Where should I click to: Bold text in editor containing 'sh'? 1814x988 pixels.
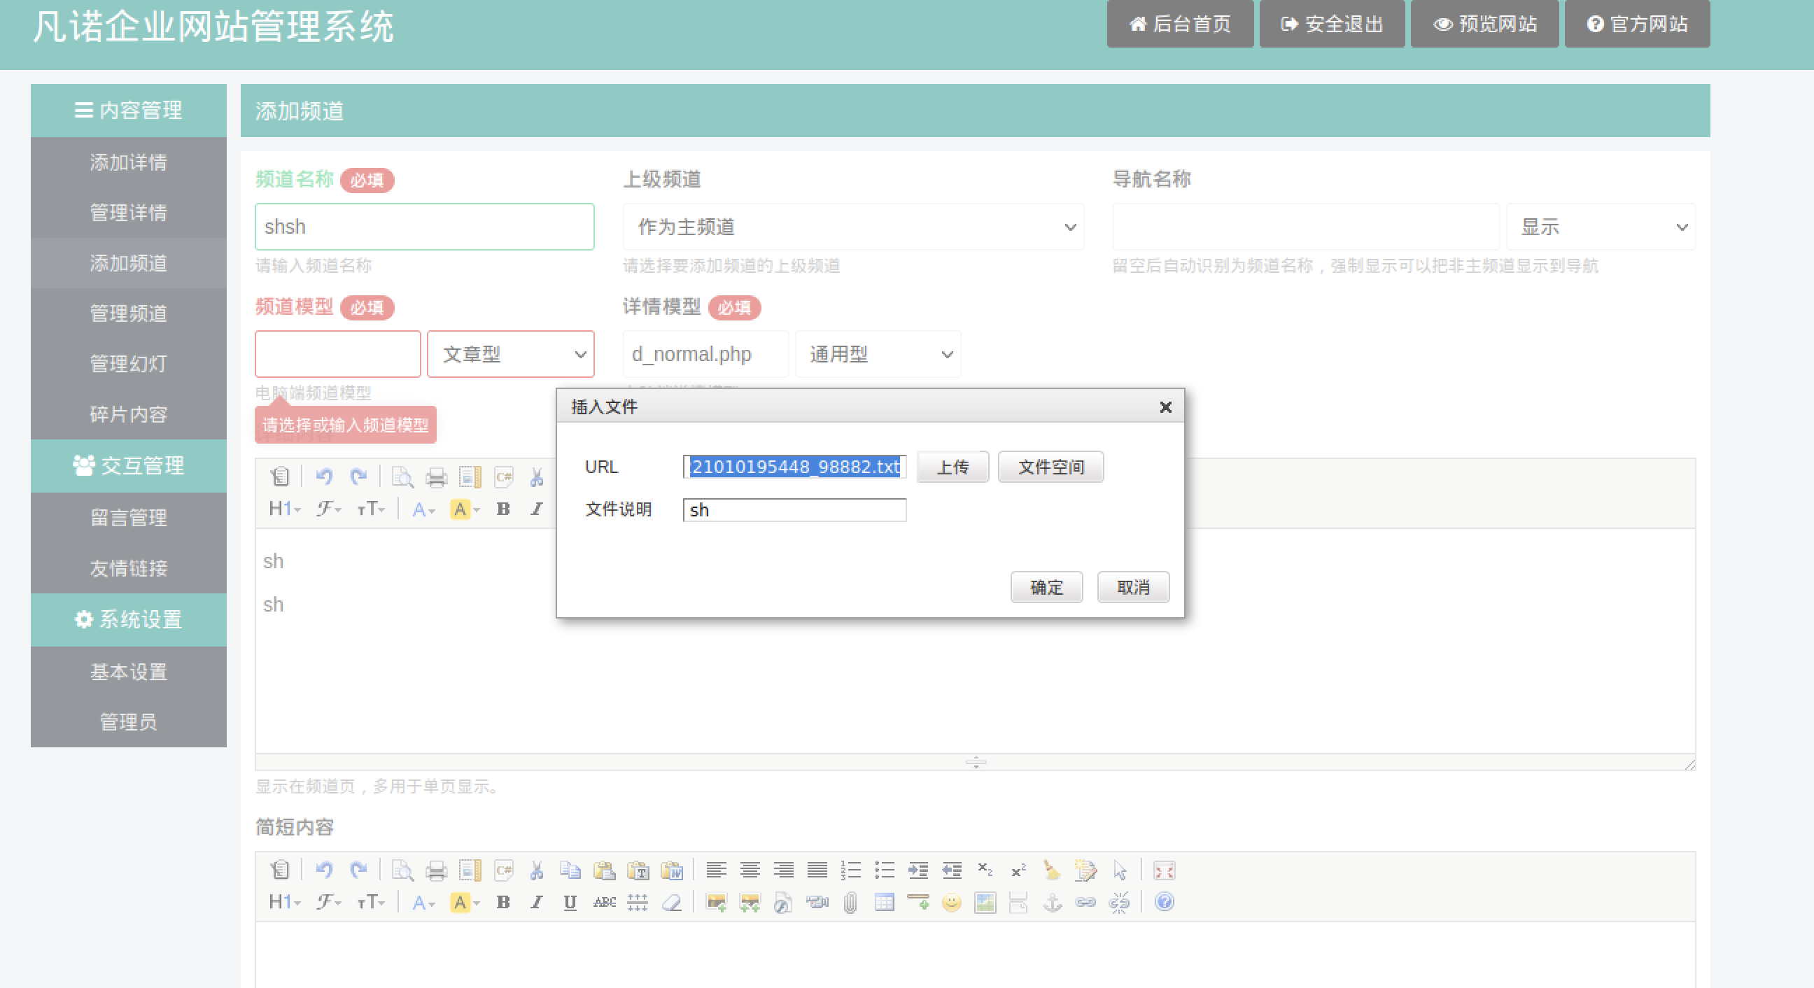click(x=502, y=509)
